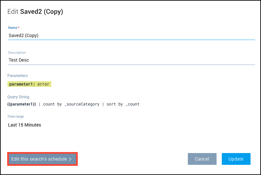The width and height of the screenshot is (261, 175).
Task: Click the highlighted parameter1 chip
Action: click(x=29, y=84)
